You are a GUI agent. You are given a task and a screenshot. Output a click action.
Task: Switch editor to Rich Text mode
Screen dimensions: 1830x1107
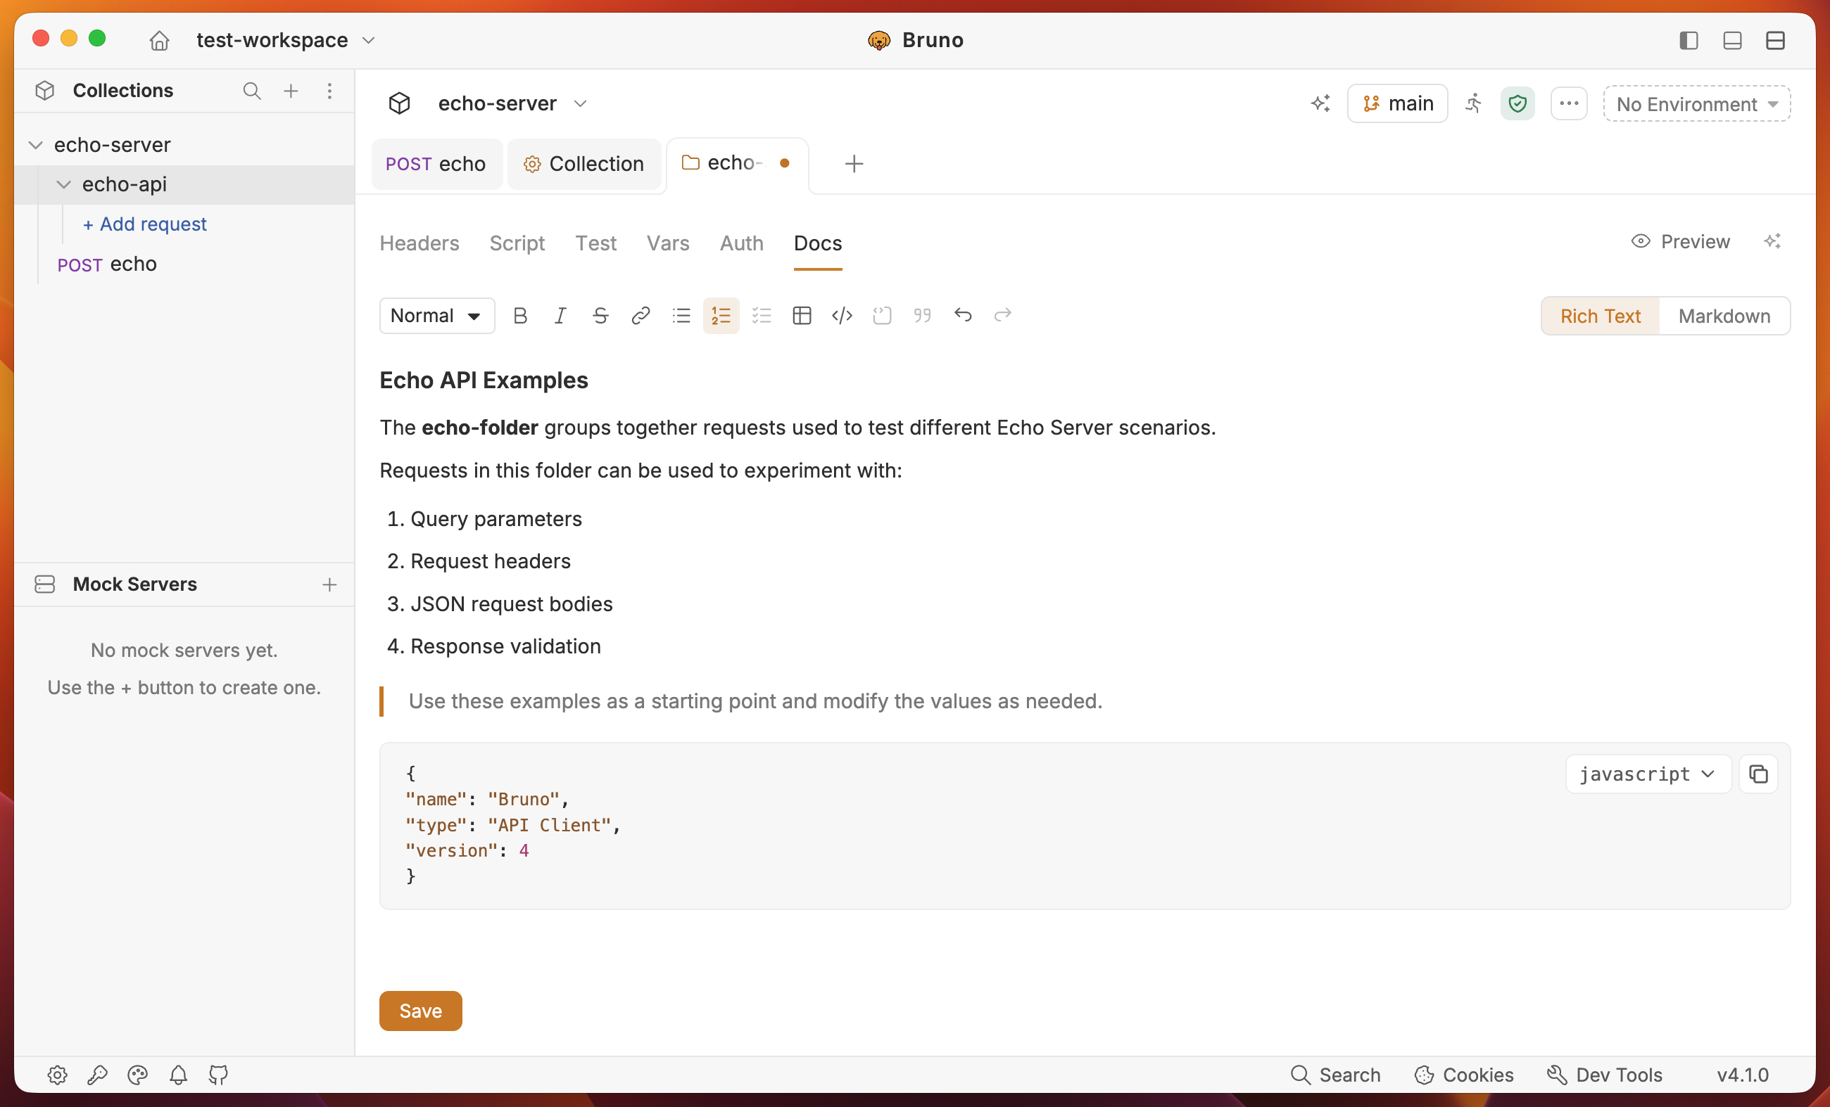[1601, 316]
